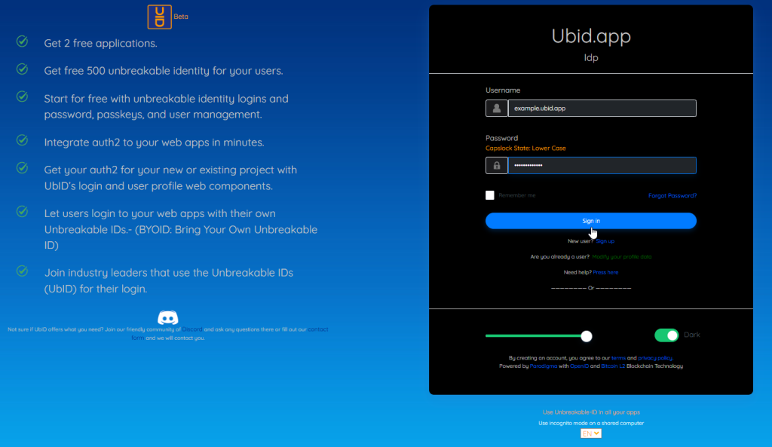This screenshot has width=772, height=447.
Task: Focus the Password input field
Action: click(x=602, y=165)
